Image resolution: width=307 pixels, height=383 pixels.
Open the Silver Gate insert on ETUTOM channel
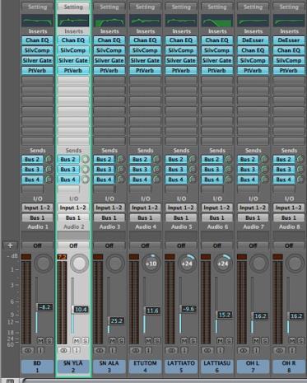tap(145, 60)
